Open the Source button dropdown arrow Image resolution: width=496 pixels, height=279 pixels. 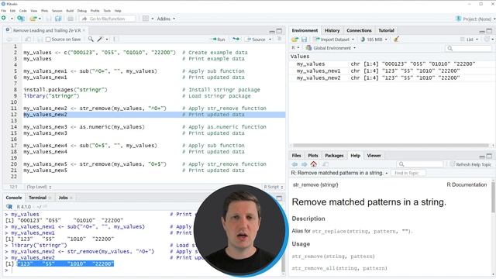(x=270, y=40)
